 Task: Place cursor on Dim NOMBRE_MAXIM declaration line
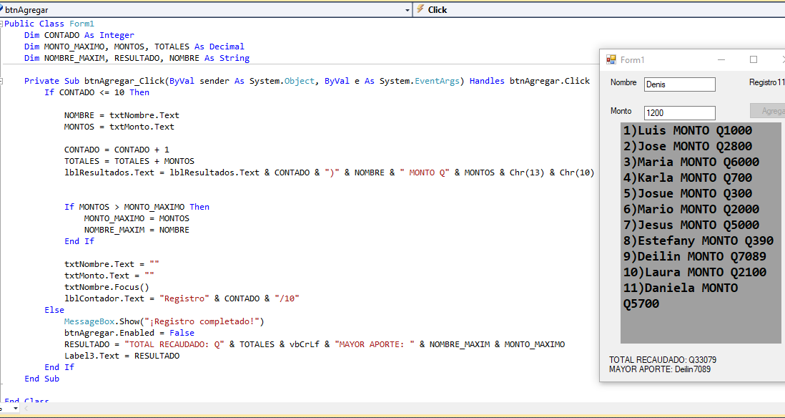click(137, 58)
